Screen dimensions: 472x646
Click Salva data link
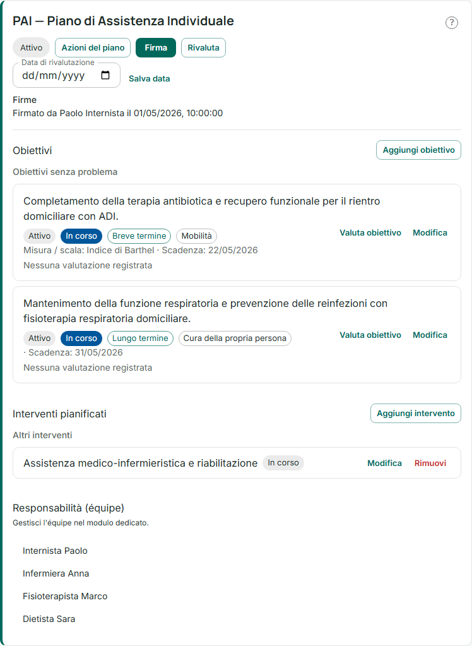point(149,79)
